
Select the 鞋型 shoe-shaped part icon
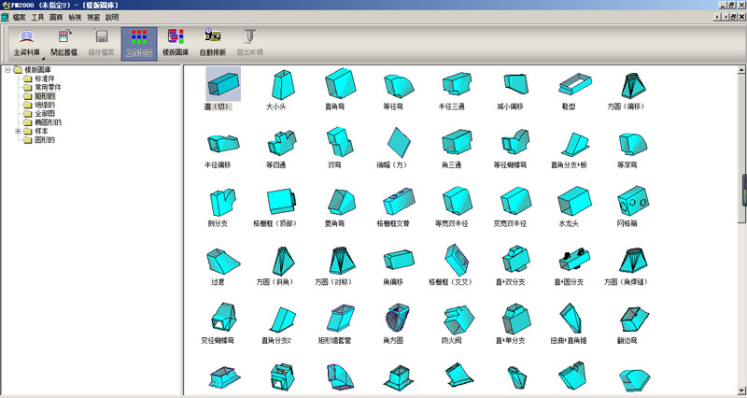(x=574, y=84)
